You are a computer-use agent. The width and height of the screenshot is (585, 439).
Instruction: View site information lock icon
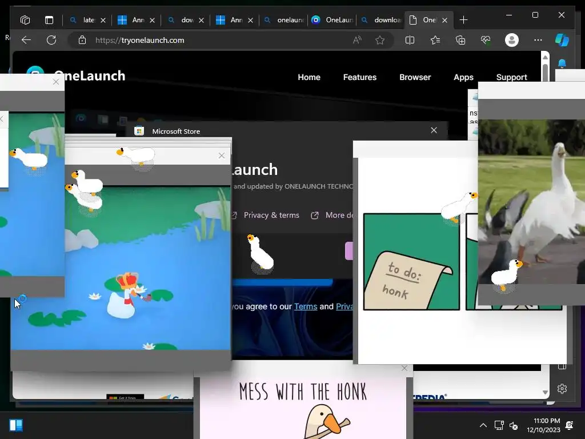(82, 40)
